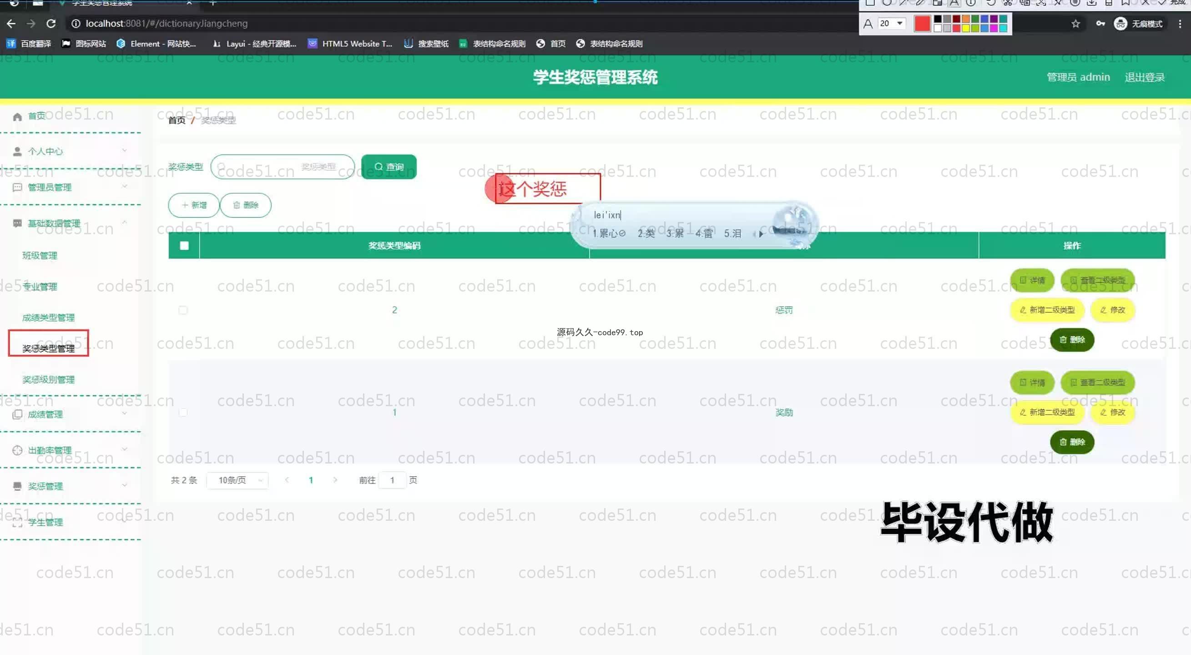Open the Element bookmark
The width and height of the screenshot is (1191, 655).
click(x=156, y=44)
